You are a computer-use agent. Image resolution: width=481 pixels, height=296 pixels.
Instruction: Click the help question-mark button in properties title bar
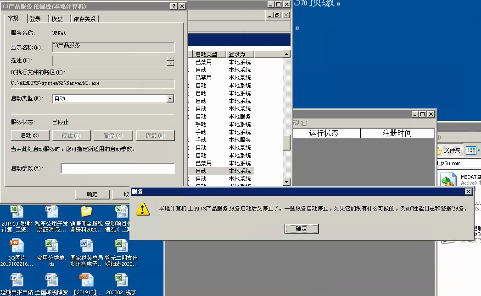174,6
